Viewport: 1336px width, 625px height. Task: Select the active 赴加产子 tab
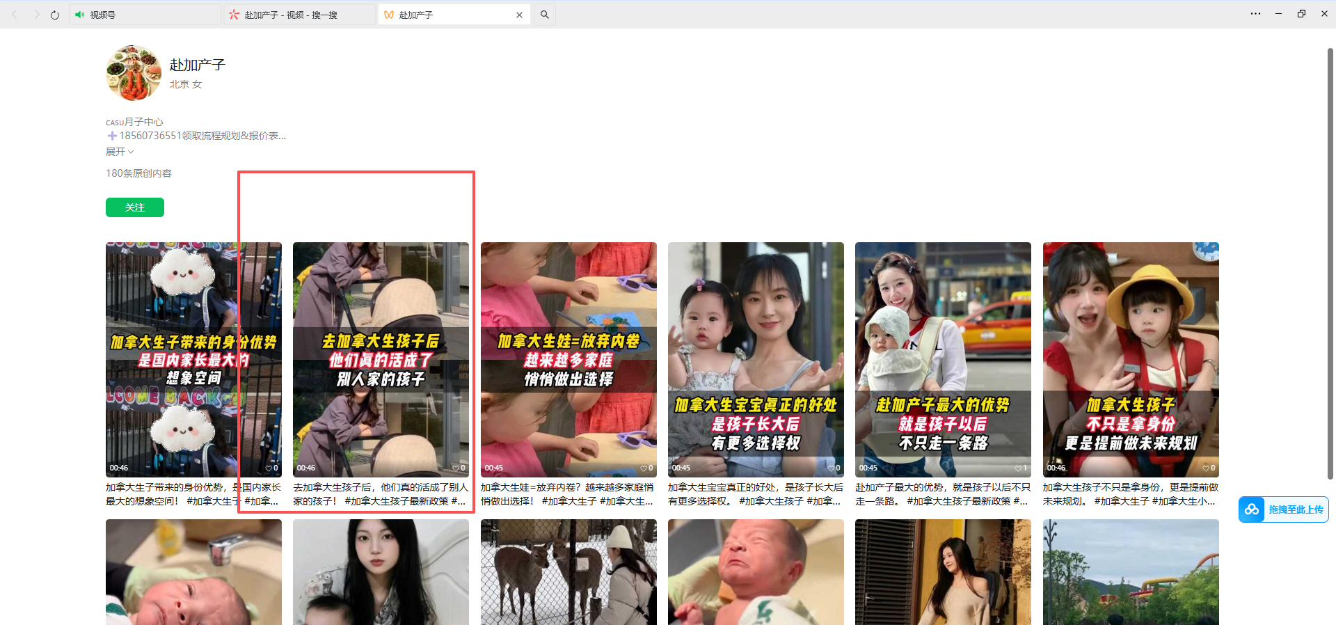pyautogui.click(x=454, y=15)
